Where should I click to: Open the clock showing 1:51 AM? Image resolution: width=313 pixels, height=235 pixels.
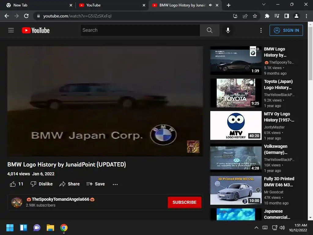298,228
